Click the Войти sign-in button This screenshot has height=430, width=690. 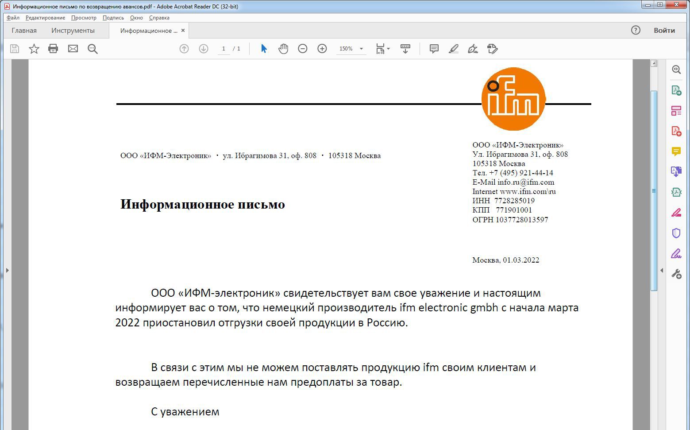coord(664,30)
